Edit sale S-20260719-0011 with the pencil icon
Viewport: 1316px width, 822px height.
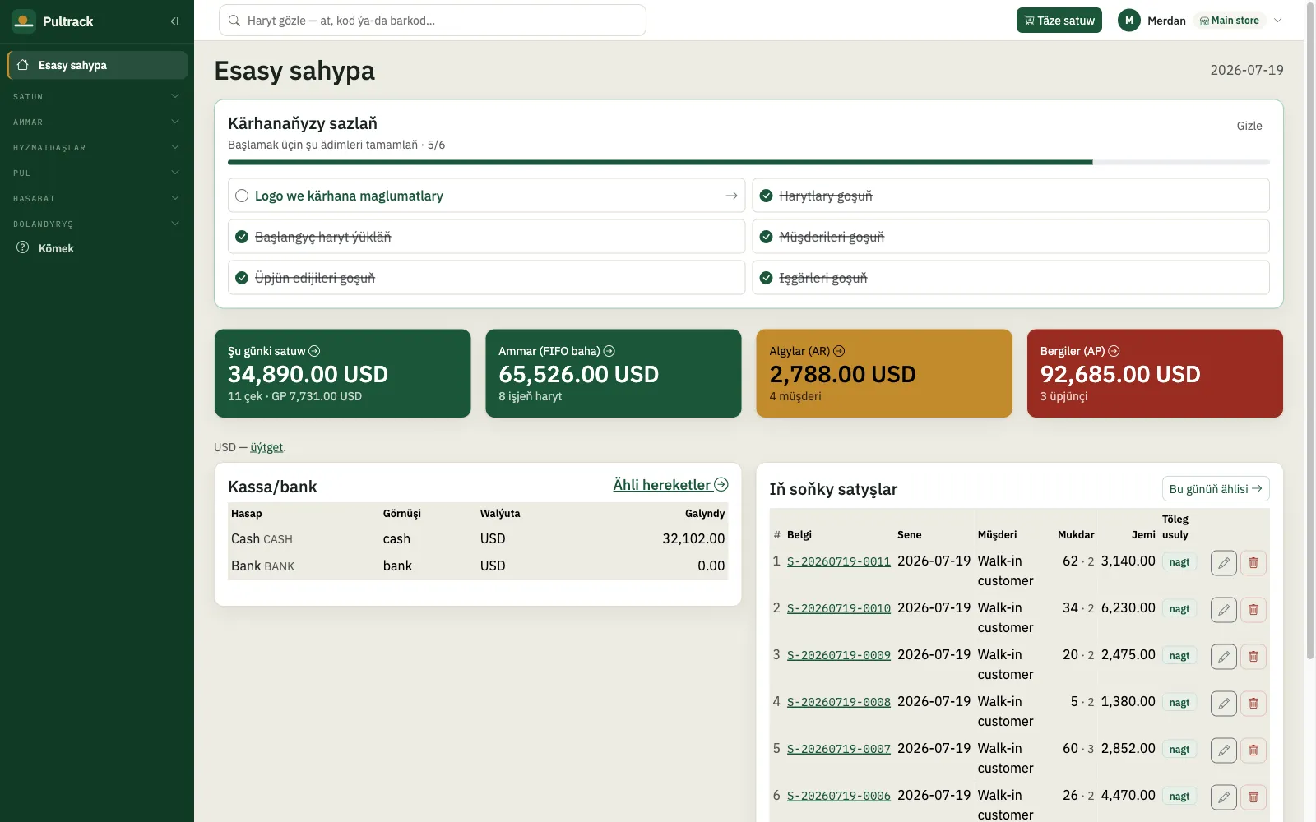click(1224, 563)
